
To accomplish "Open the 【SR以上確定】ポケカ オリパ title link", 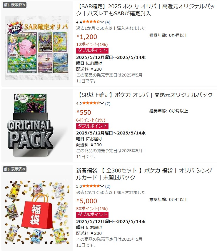I will [145, 95].
